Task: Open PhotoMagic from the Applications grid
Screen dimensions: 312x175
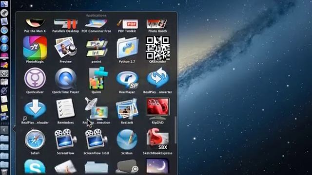Action: 35,48
